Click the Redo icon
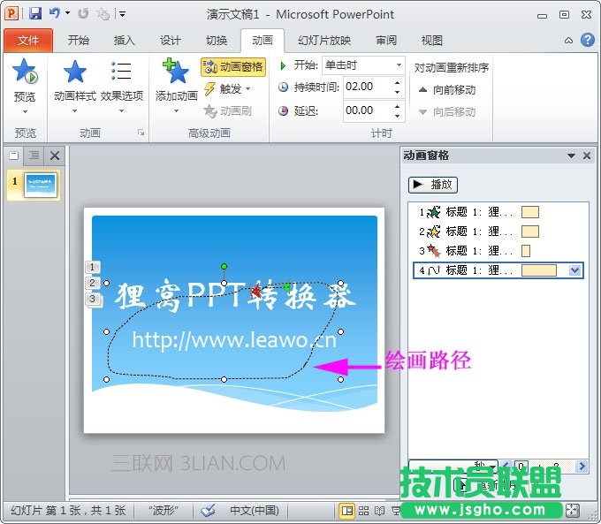The height and width of the screenshot is (524, 601). click(83, 14)
